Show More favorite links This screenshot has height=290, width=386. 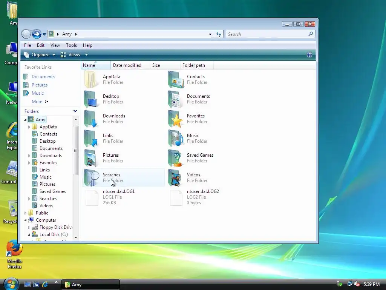[x=40, y=101]
